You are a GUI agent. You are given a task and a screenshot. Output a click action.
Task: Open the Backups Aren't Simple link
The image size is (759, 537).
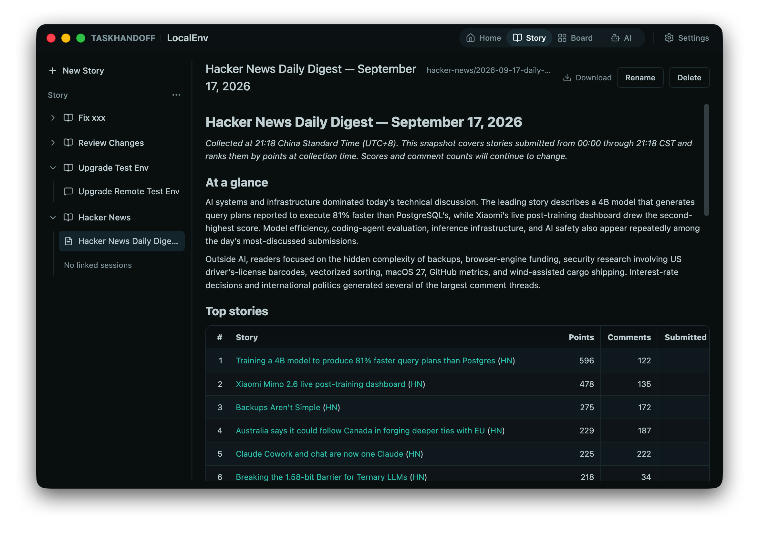tap(278, 407)
